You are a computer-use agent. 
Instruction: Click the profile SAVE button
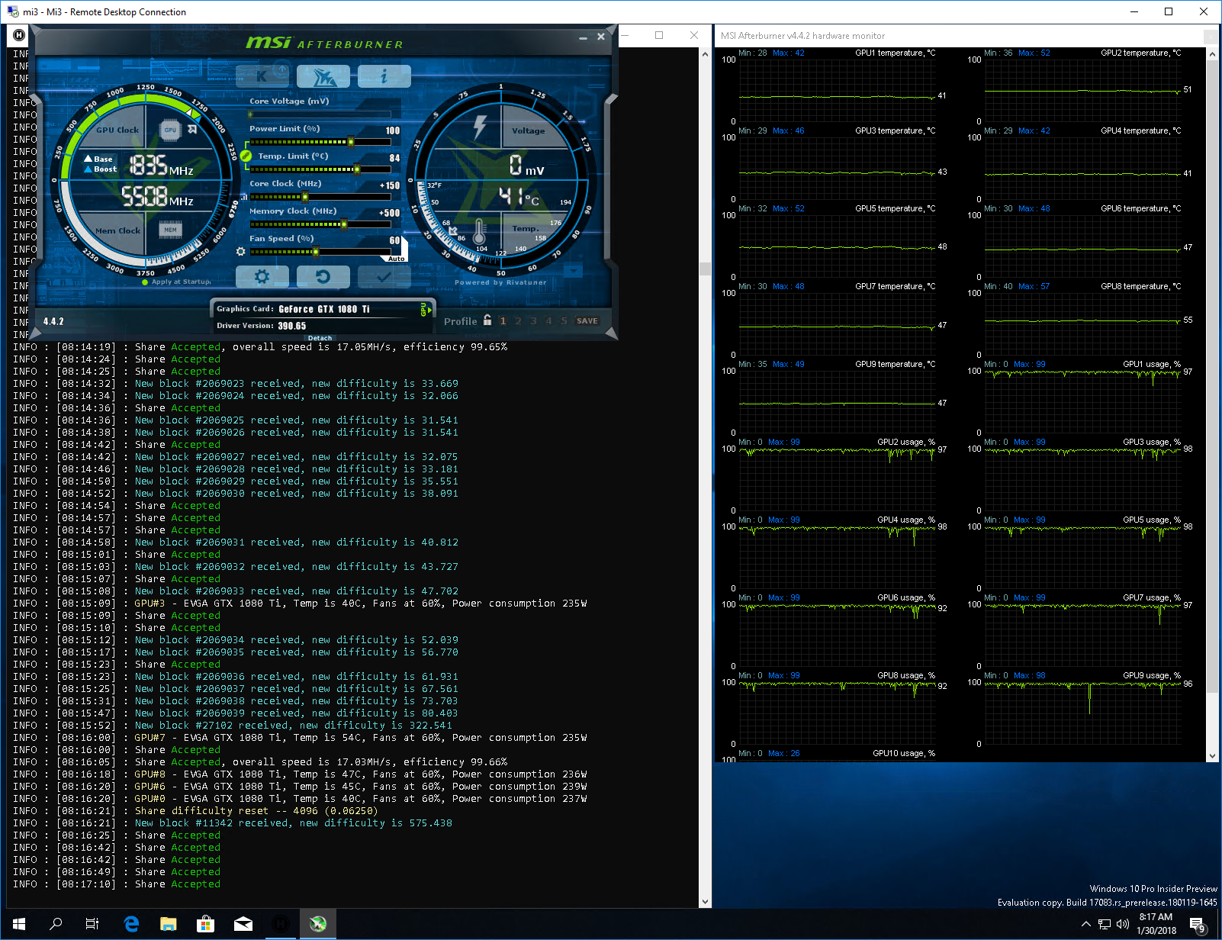coord(587,321)
